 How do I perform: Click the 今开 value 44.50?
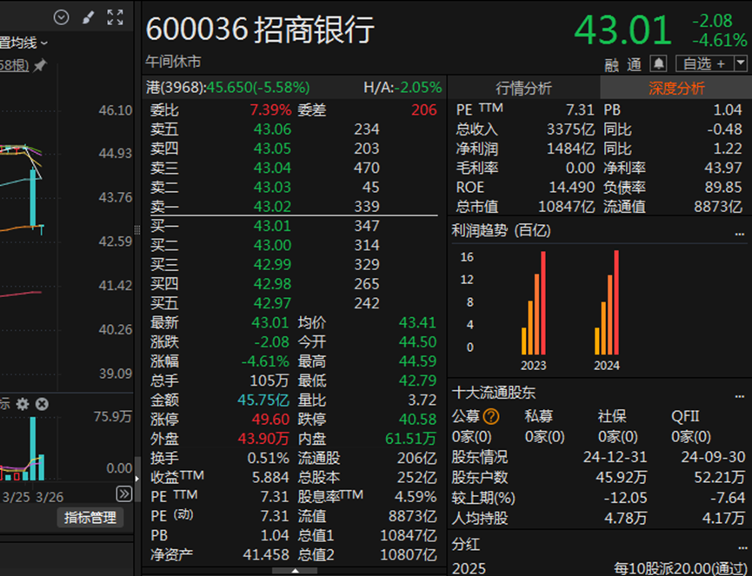click(417, 341)
